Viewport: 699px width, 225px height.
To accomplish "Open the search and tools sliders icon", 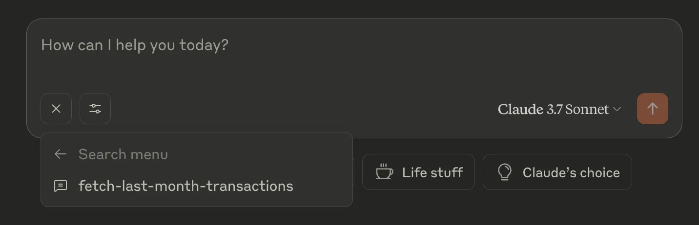I will click(x=95, y=109).
